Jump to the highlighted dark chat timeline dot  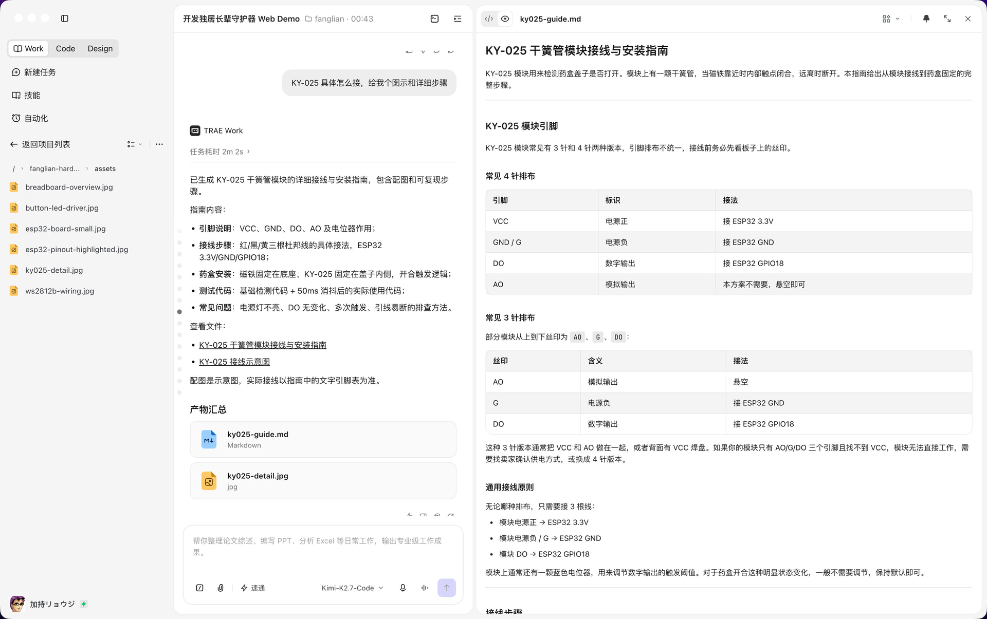(179, 312)
